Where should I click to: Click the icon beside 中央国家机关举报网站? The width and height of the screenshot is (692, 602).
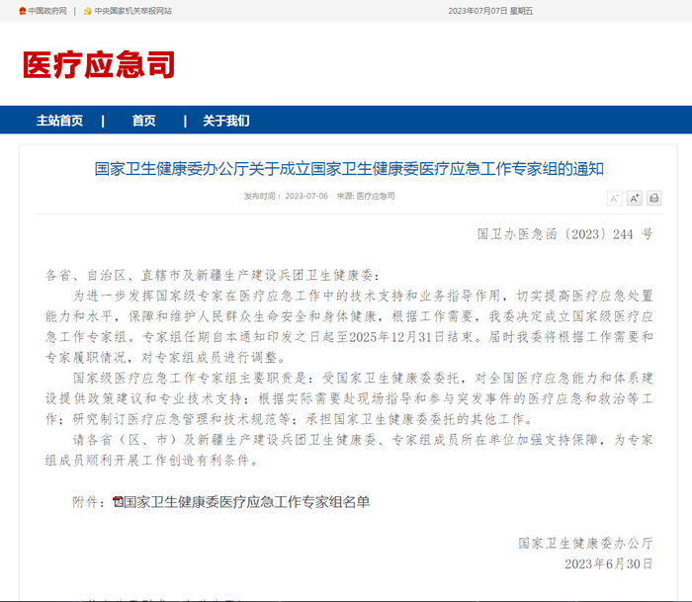click(86, 11)
